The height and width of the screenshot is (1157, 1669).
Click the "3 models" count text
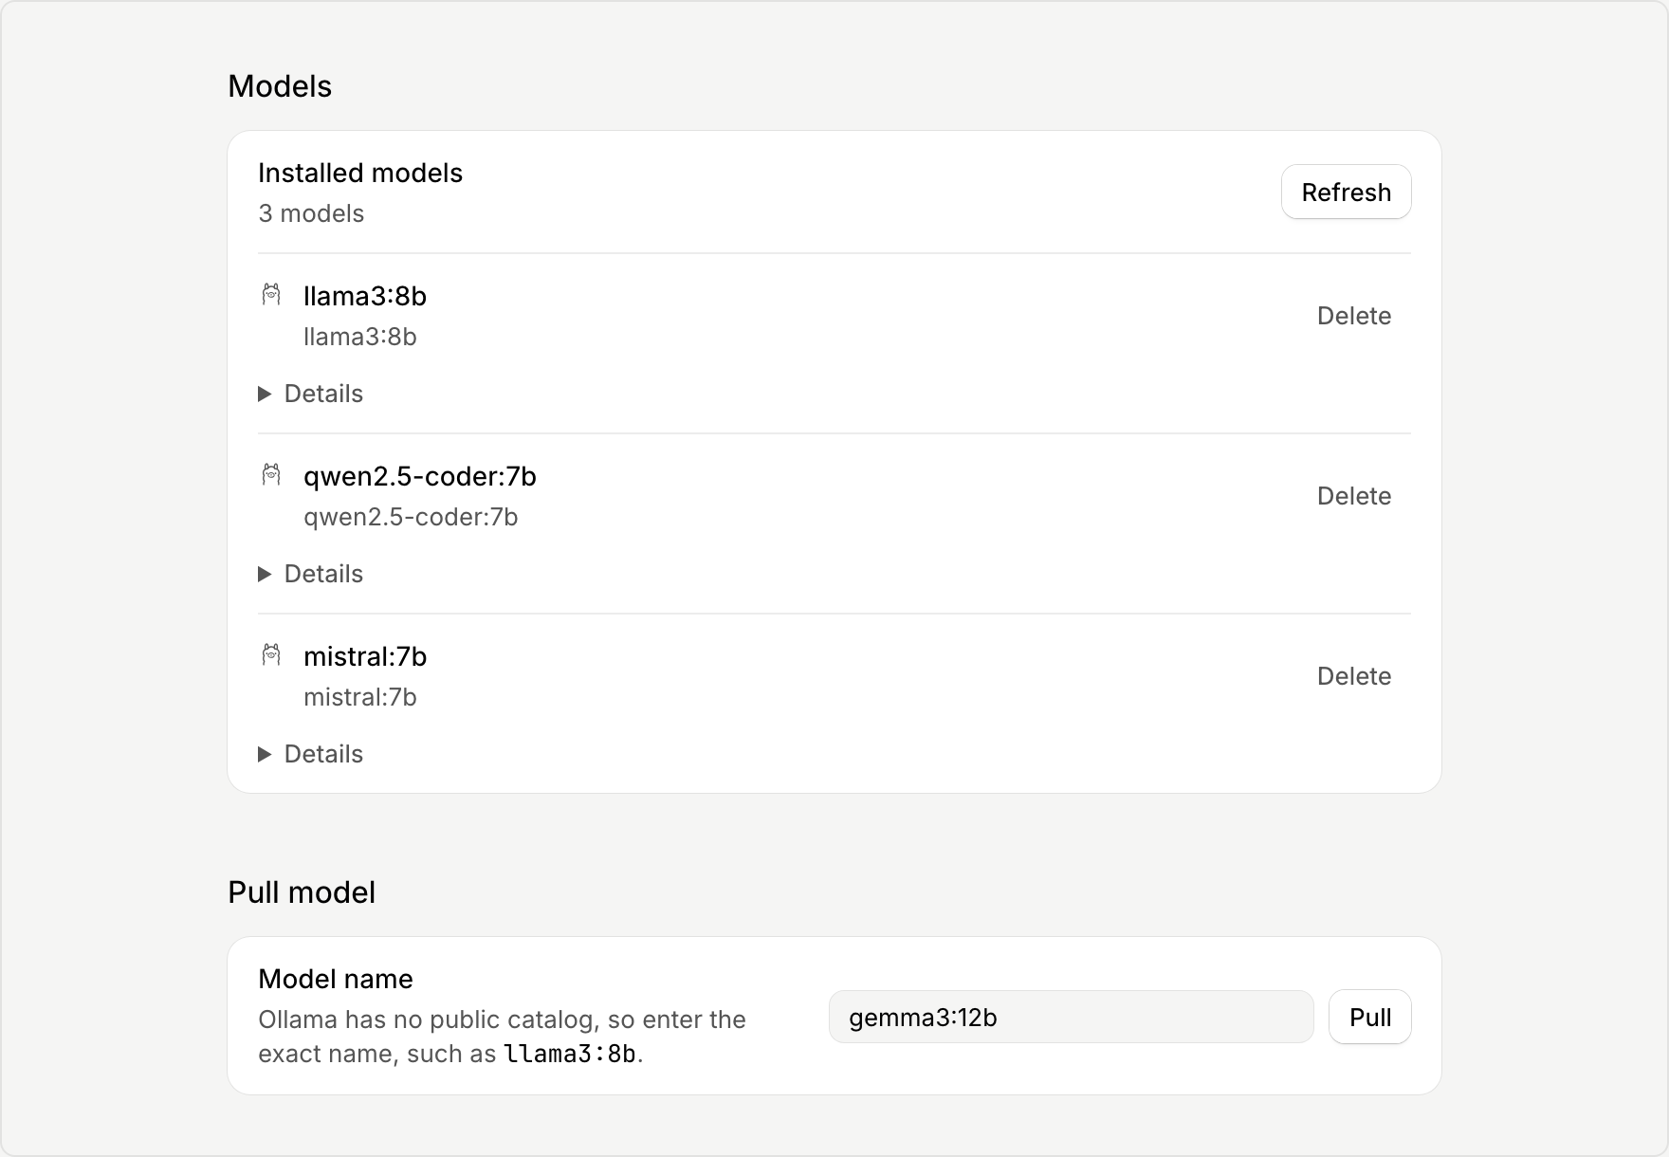[x=311, y=213]
